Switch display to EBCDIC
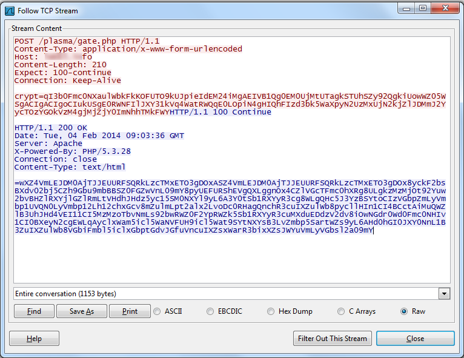Image resolution: width=464 pixels, height=358 pixels. [211, 311]
